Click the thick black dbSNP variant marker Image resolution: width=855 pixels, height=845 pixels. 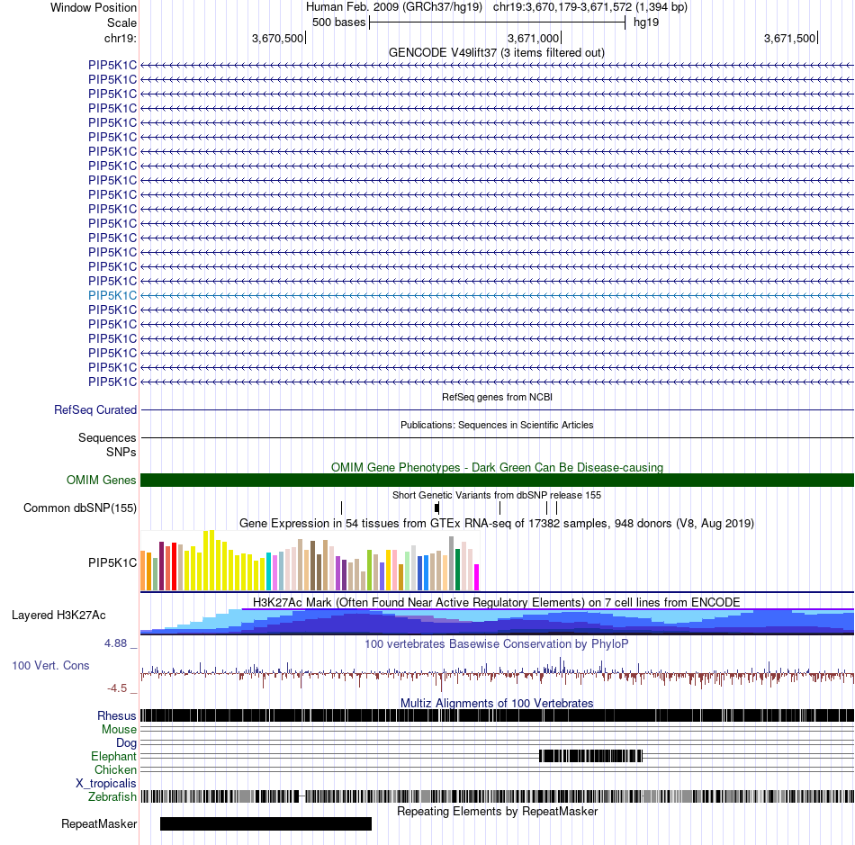[436, 508]
